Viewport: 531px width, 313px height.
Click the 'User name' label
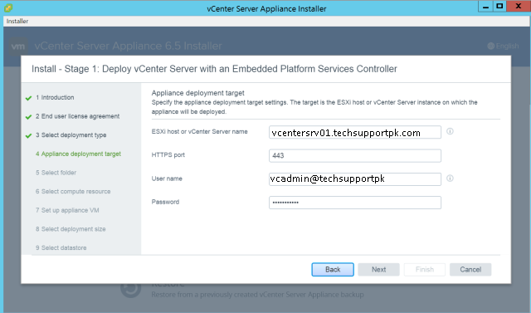(167, 179)
